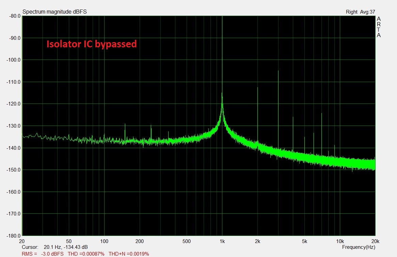Image resolution: width=397 pixels, height=257 pixels.
Task: Click the -100.0 y-axis label
Action: (14, 60)
